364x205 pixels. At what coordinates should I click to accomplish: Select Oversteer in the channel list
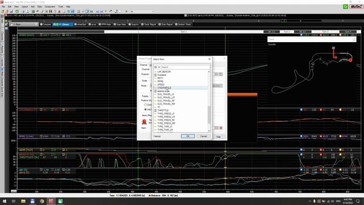[x=162, y=75]
